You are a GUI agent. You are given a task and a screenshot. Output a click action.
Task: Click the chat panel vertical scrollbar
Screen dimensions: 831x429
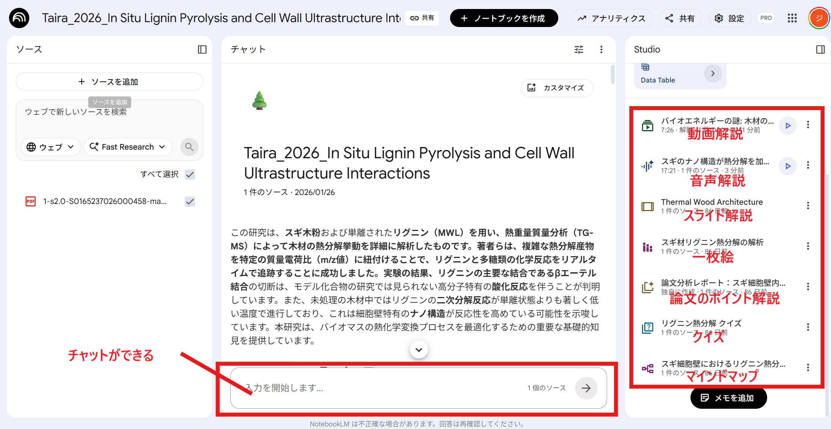(612, 74)
